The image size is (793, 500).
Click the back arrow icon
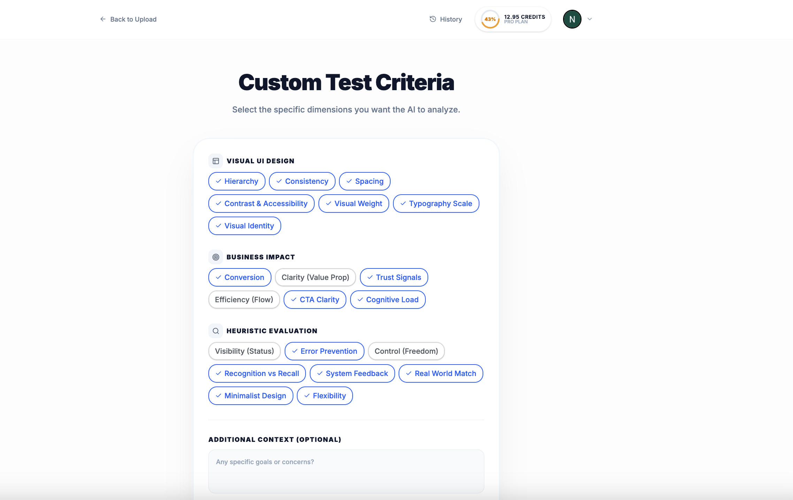click(x=103, y=19)
